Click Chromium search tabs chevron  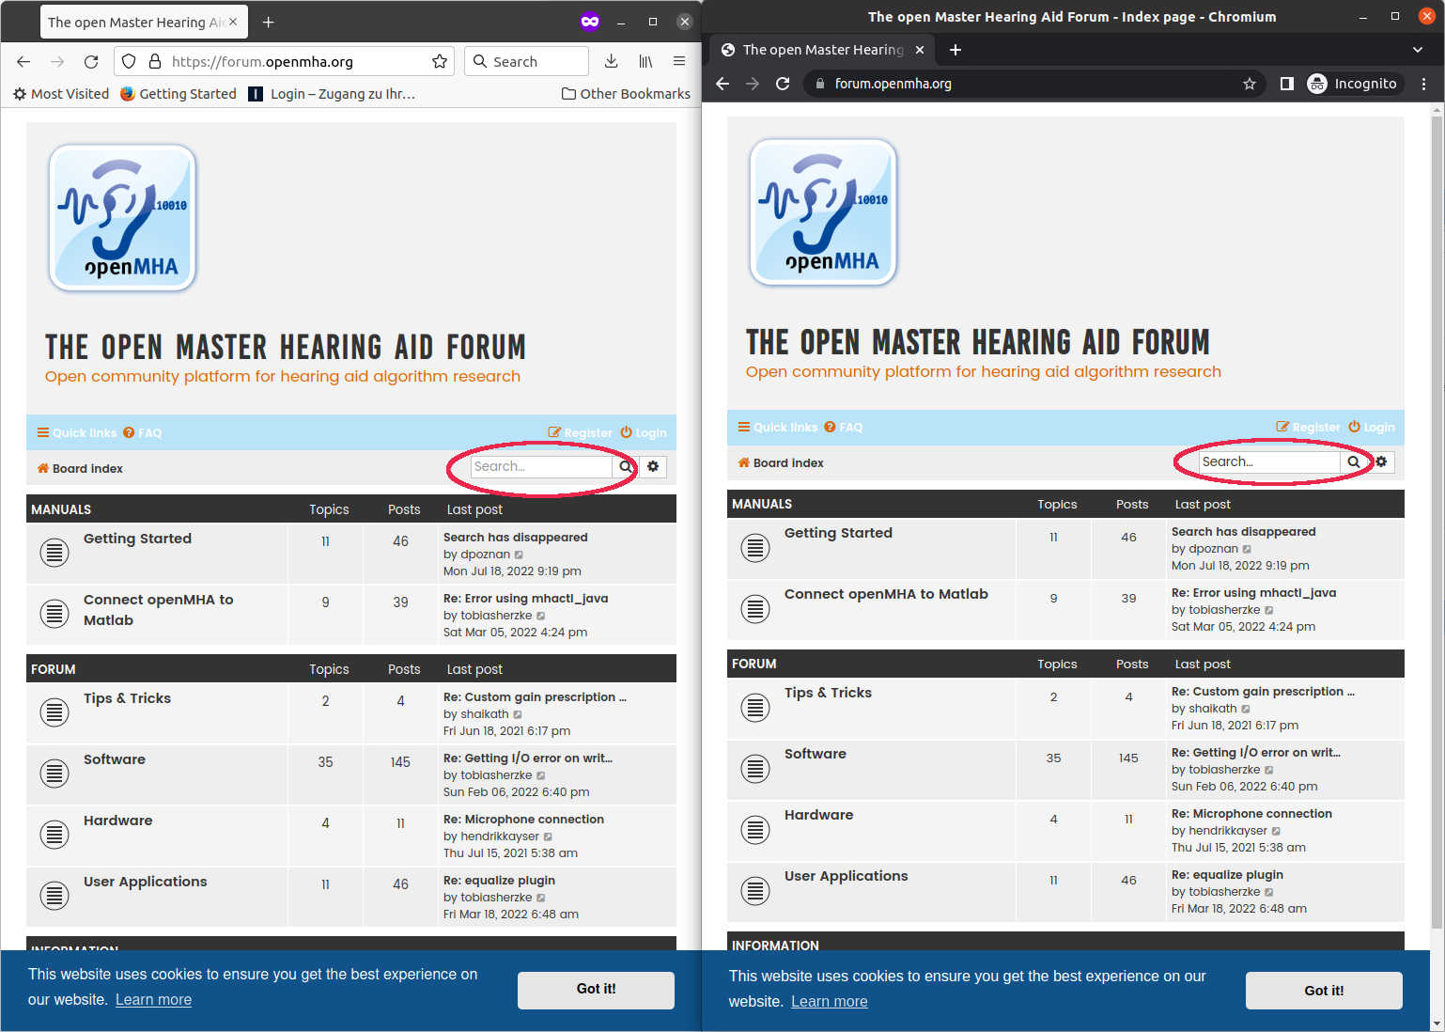pos(1418,50)
